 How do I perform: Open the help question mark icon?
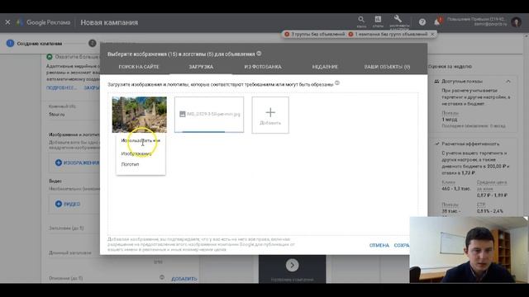coord(422,22)
